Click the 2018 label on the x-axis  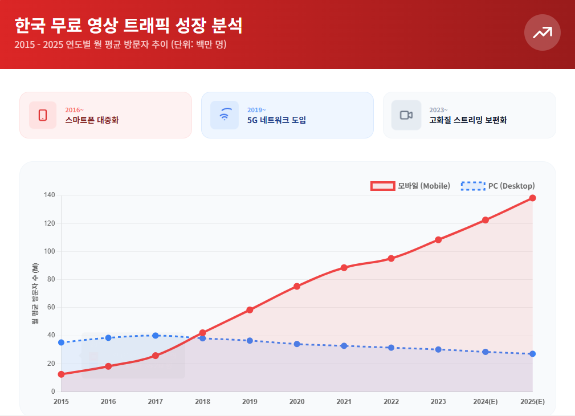coord(202,402)
